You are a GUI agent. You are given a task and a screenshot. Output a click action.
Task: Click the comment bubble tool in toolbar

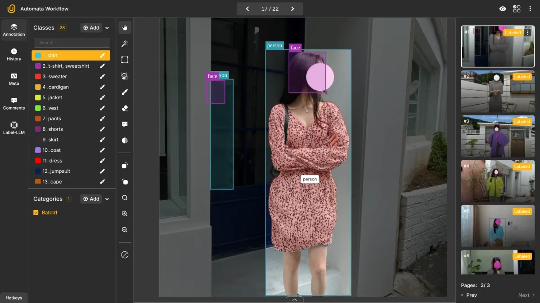coord(125,124)
